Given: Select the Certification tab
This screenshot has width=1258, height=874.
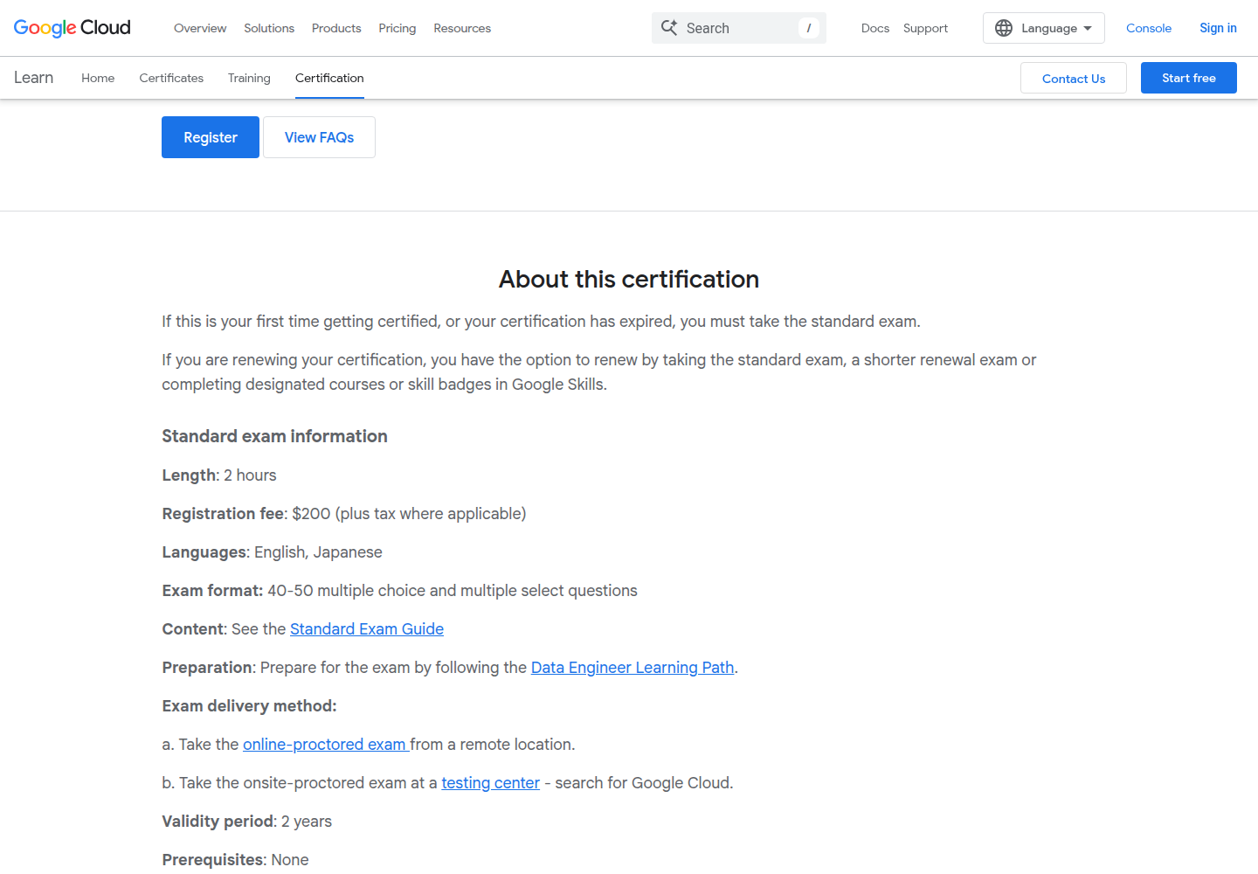Looking at the screenshot, I should coord(329,78).
